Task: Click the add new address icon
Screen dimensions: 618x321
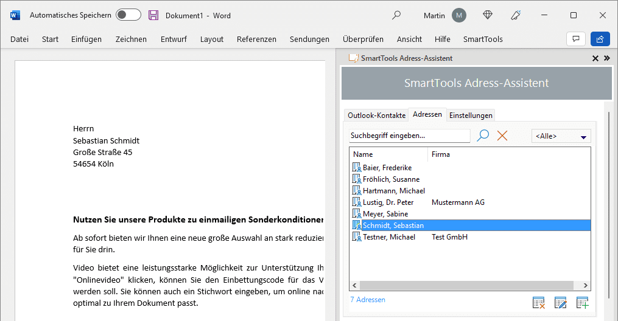Action: tap(583, 303)
